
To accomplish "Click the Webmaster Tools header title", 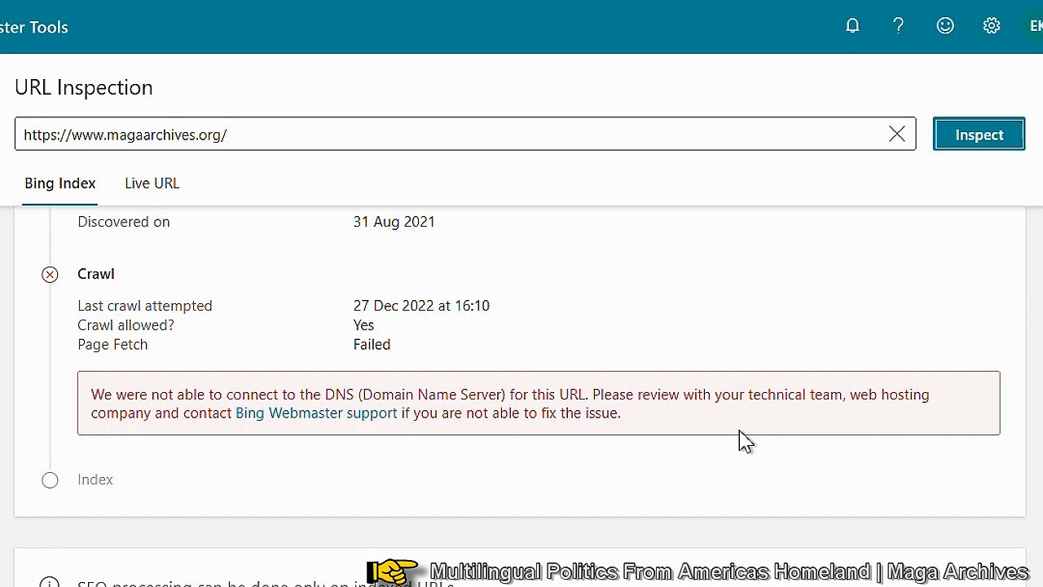I will [34, 27].
